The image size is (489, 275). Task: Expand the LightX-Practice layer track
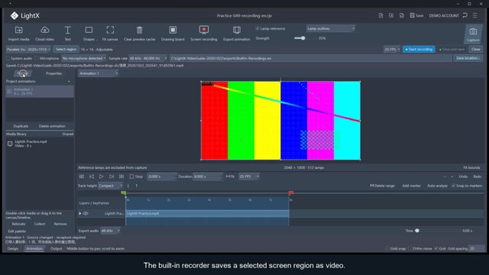point(80,214)
